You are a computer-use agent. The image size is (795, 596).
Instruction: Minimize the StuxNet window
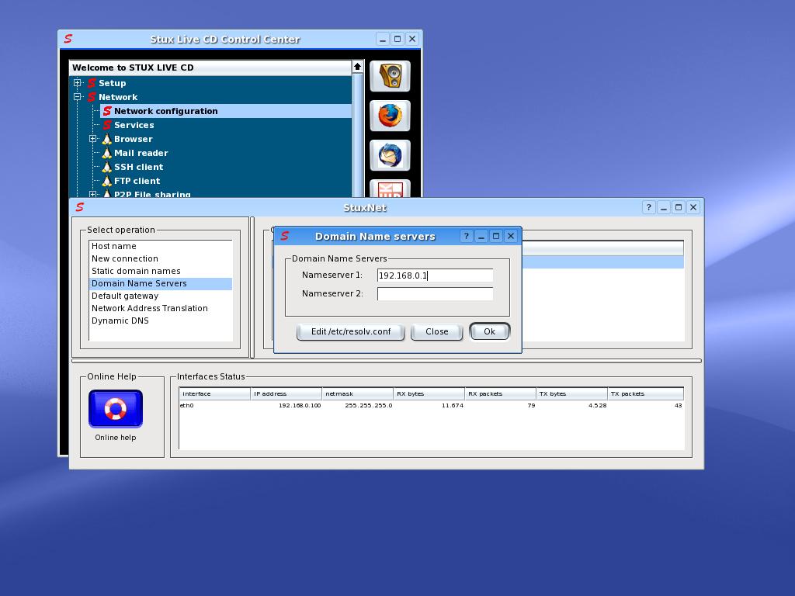click(x=663, y=207)
